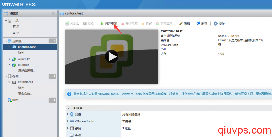The image size is (272, 137).
Task: Select 网络 network in the navigator
Action: [x=15, y=100]
